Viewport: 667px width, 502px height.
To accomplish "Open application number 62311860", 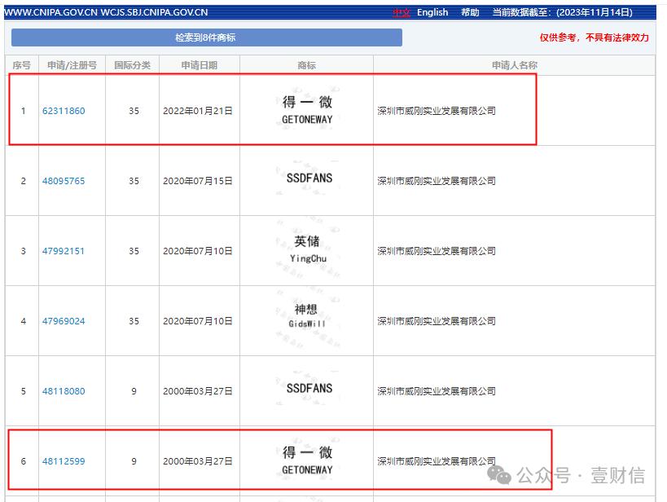I will click(64, 111).
